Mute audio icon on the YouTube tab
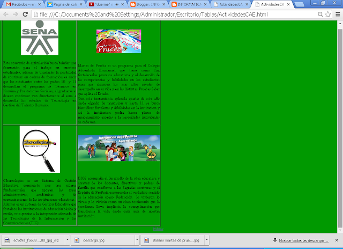The image size is (343, 249). click(117, 4)
